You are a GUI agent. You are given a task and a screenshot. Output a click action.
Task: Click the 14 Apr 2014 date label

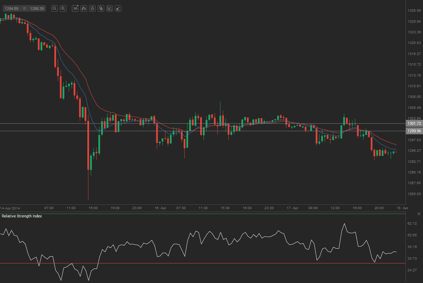pyautogui.click(x=10, y=208)
